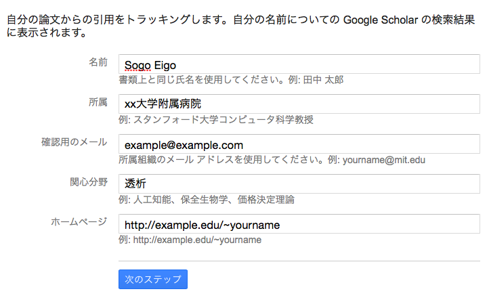Click the 名前 input field containing Sogo Eigo
Image resolution: width=489 pixels, height=302 pixels.
pos(298,65)
